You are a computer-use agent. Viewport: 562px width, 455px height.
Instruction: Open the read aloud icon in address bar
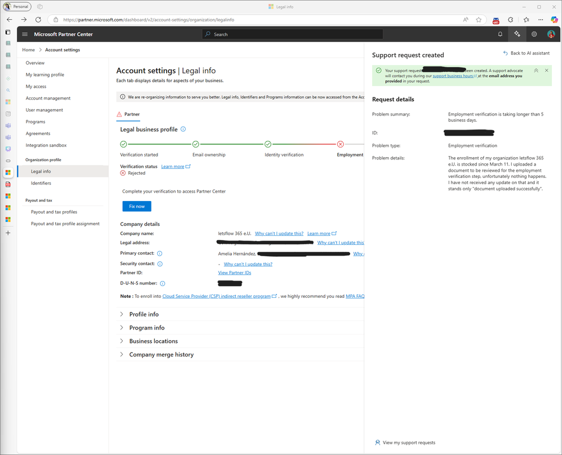tap(466, 20)
